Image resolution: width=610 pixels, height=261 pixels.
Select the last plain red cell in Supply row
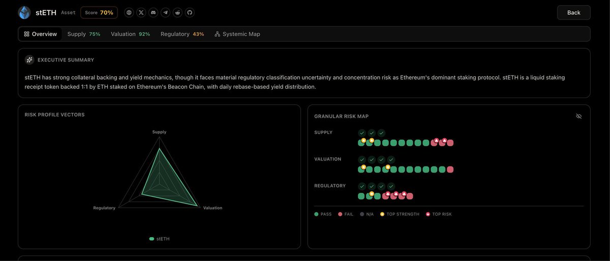tap(450, 143)
